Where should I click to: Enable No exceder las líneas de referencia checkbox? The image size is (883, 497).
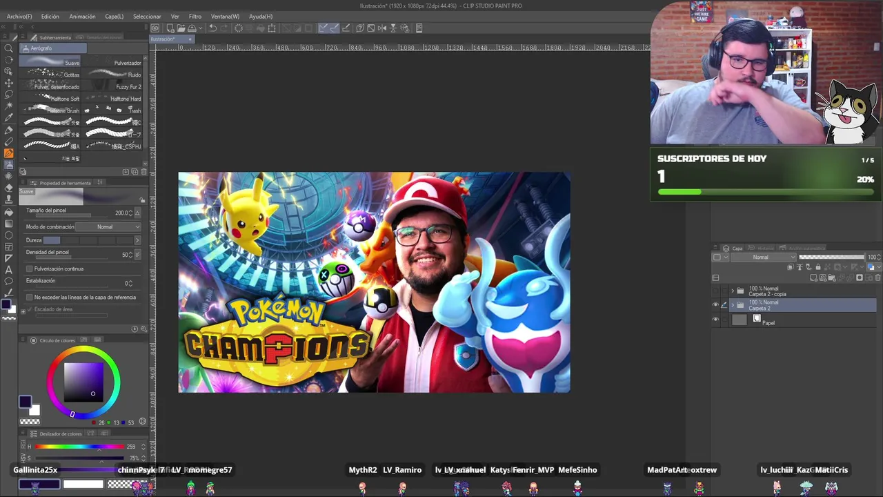pos(29,297)
